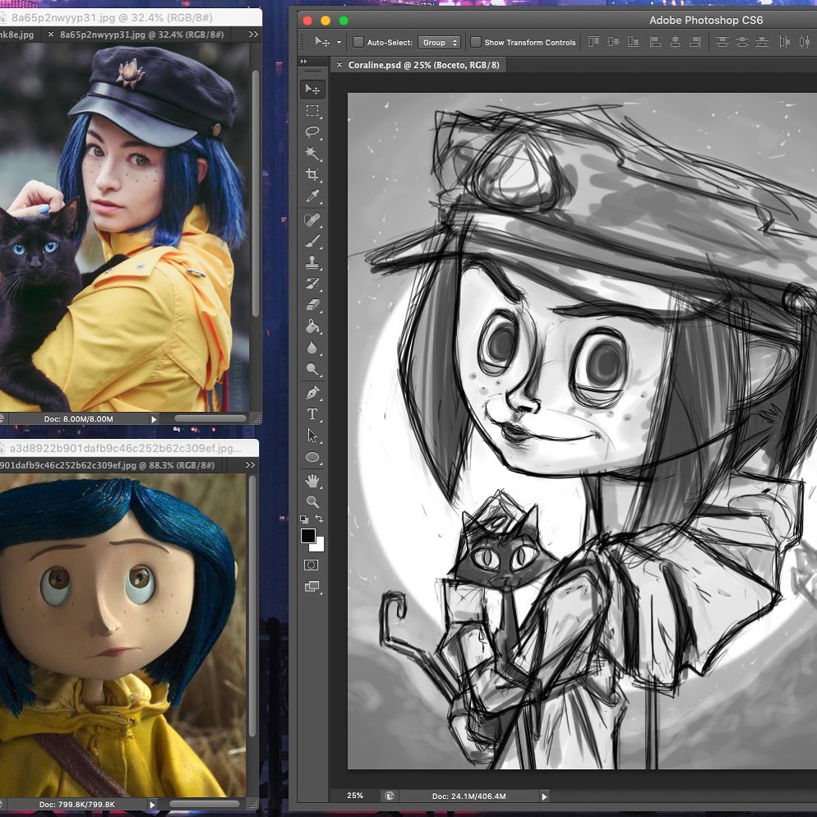Expand hidden tabs in the a3d8922b901 window
The width and height of the screenshot is (817, 817).
(250, 464)
